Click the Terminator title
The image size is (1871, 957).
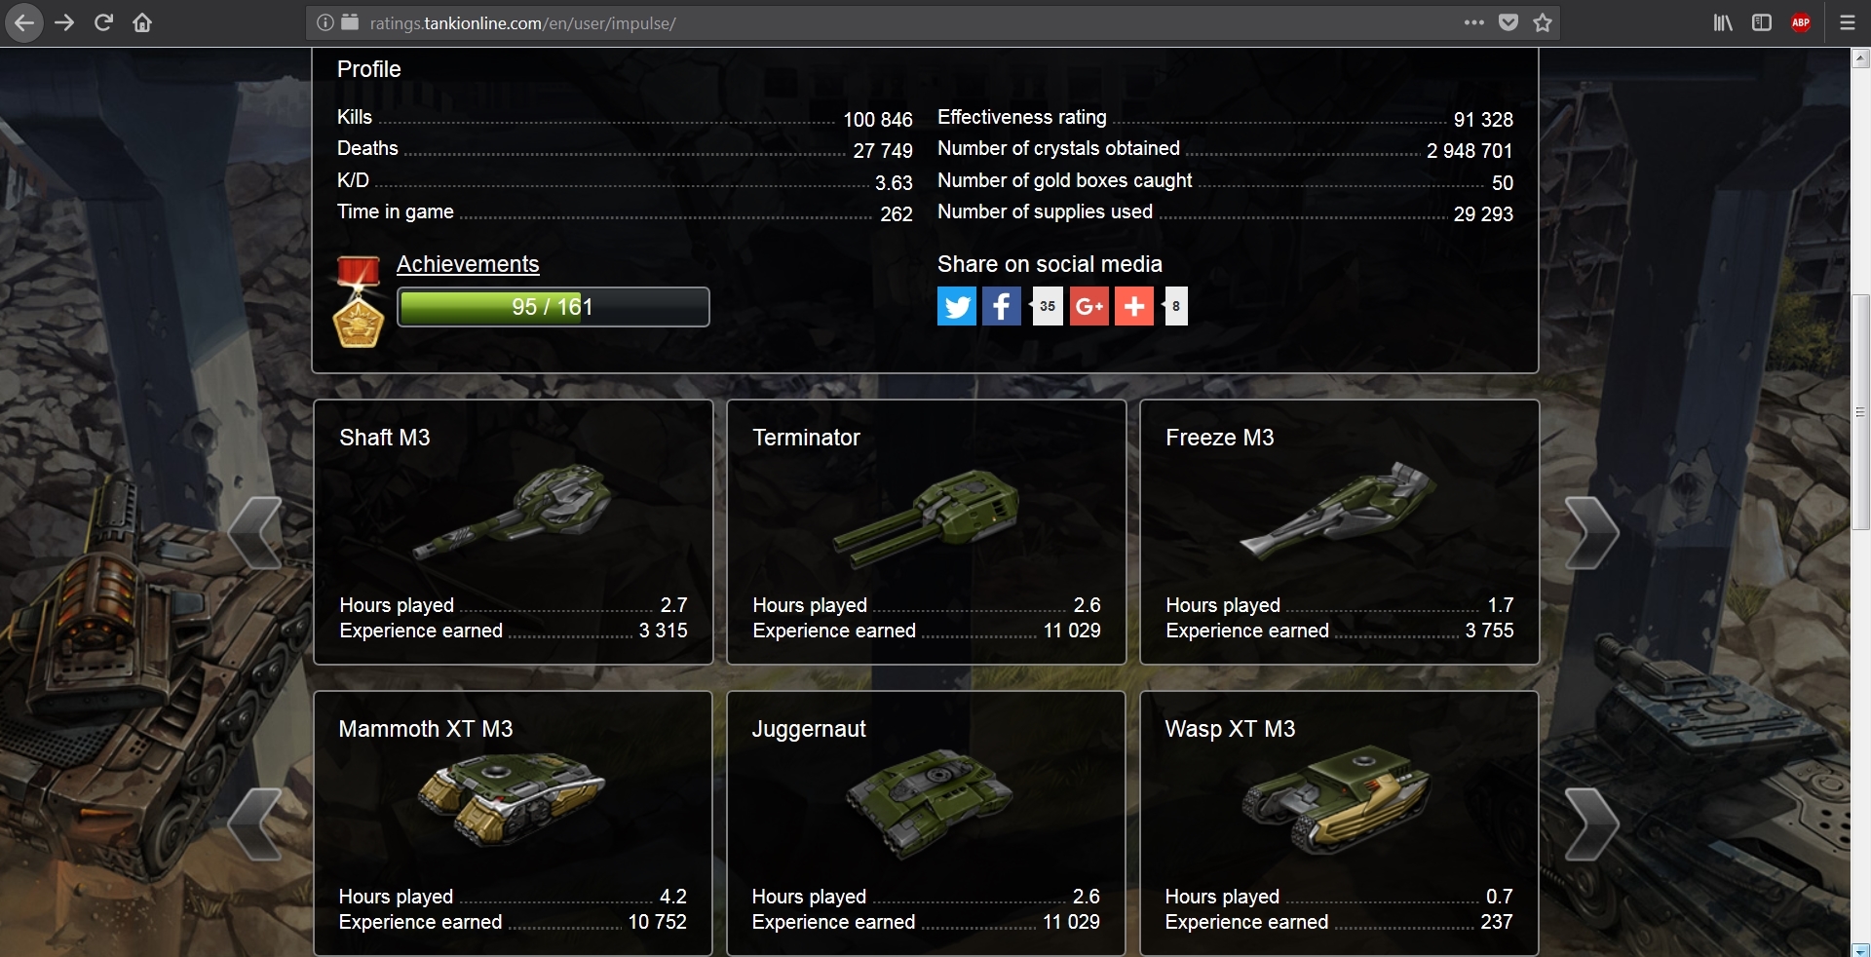tap(806, 438)
